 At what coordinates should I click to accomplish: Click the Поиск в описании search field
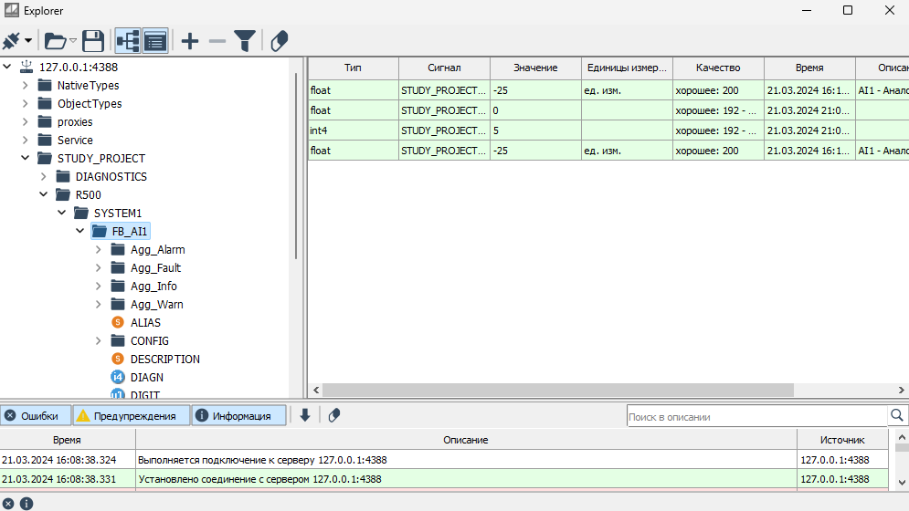coord(756,417)
